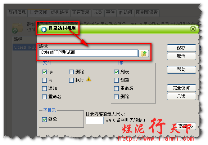Open the 限制和设置 tab

click(x=147, y=13)
